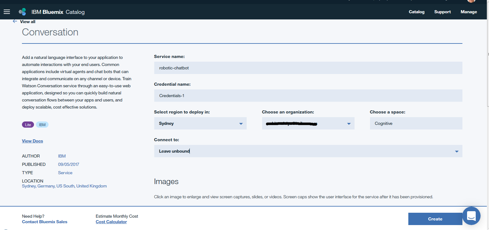Open the chat support bubble

(471, 216)
